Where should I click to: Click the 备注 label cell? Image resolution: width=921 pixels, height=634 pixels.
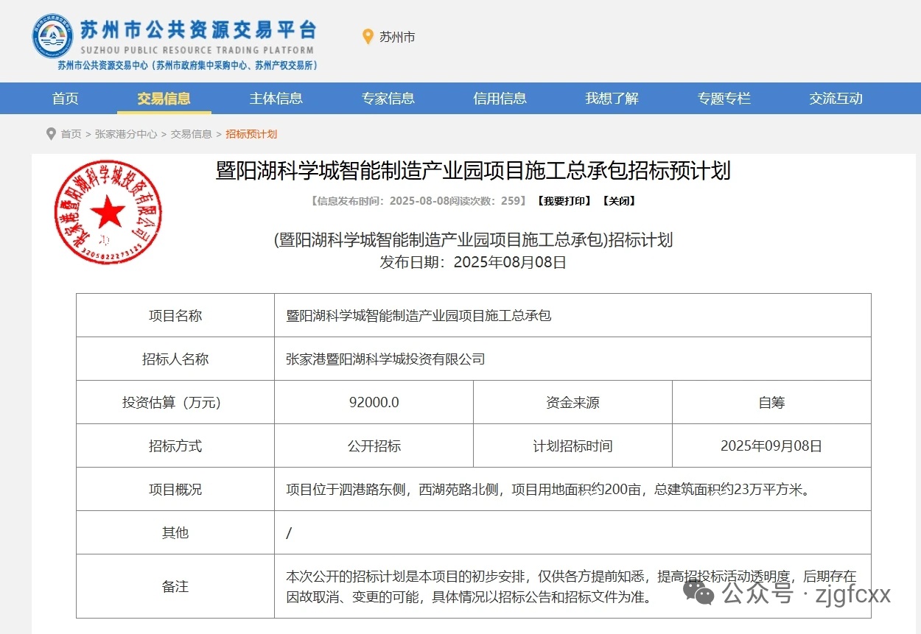[175, 587]
